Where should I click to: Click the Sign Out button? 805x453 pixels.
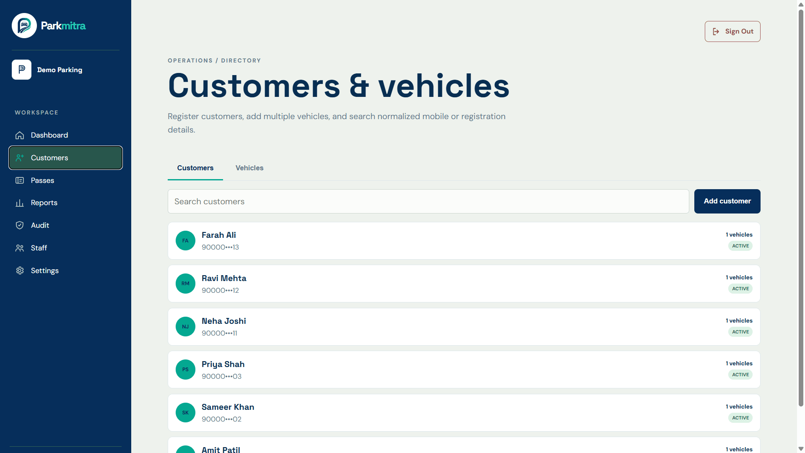pyautogui.click(x=732, y=31)
